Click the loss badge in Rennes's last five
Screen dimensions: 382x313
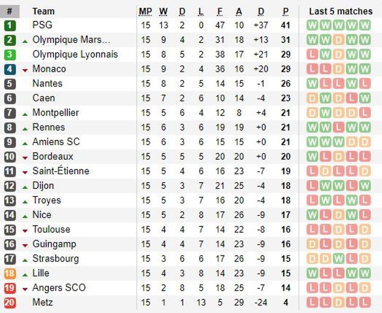click(338, 128)
